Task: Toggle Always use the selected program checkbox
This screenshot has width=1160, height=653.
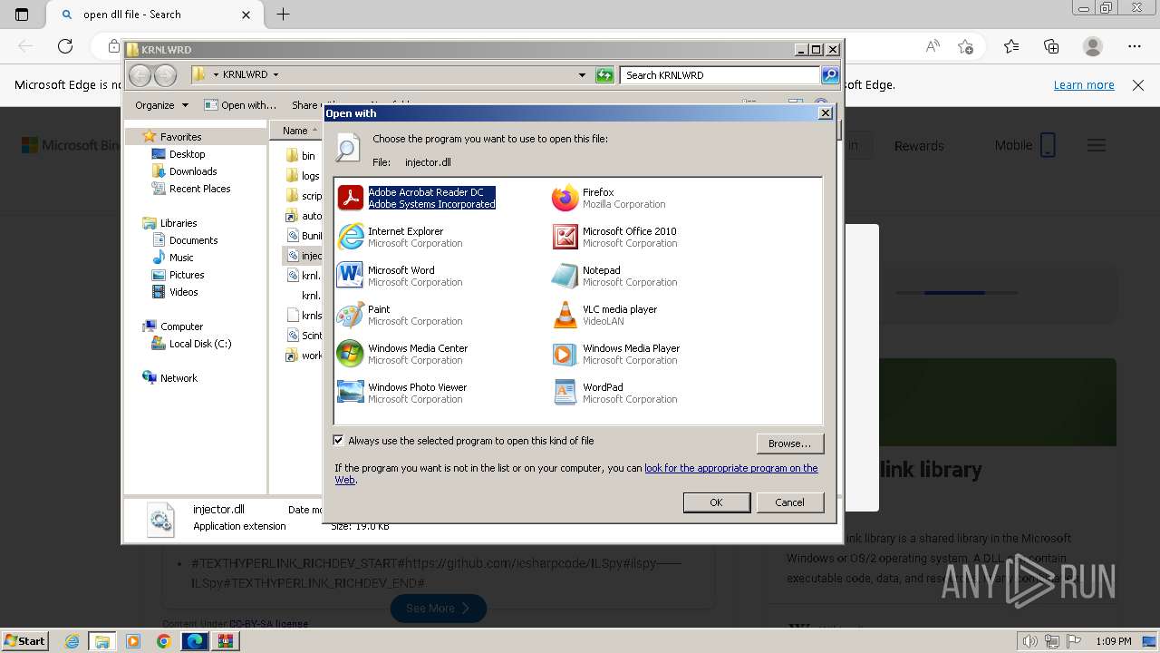Action: click(339, 441)
